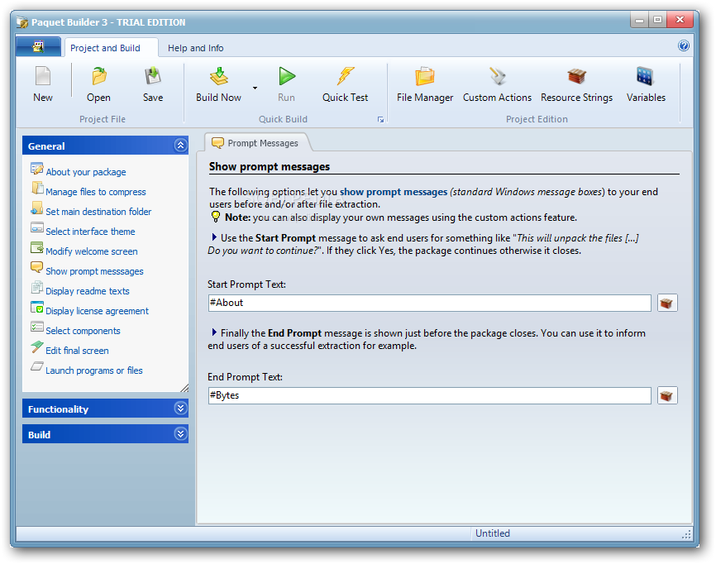Screen dimensions: 716x564
Task: Click the launch programs icon
Action: [x=37, y=366]
